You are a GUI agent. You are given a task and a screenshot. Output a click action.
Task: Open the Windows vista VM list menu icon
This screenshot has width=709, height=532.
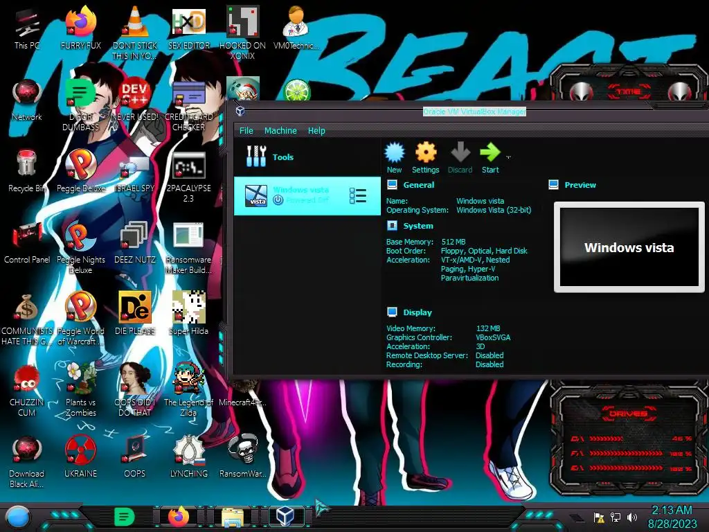pyautogui.click(x=358, y=196)
